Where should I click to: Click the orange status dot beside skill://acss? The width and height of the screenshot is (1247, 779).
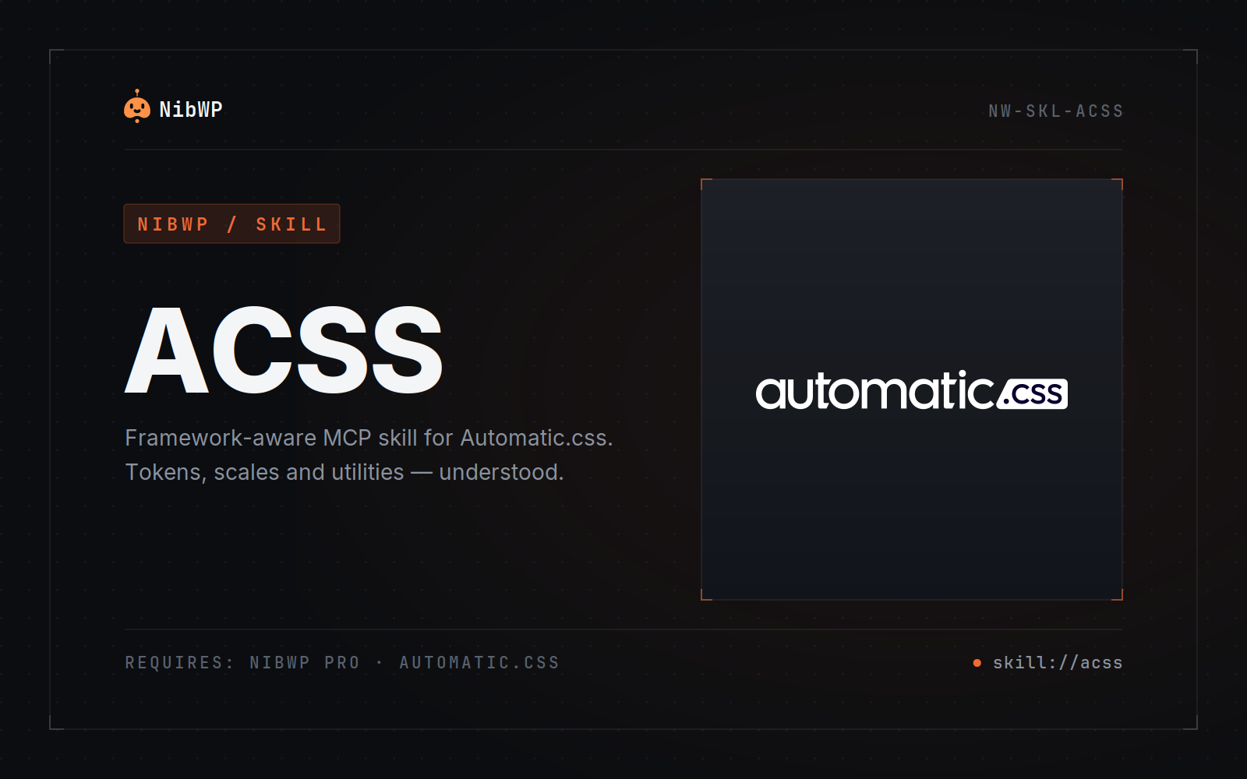click(977, 663)
